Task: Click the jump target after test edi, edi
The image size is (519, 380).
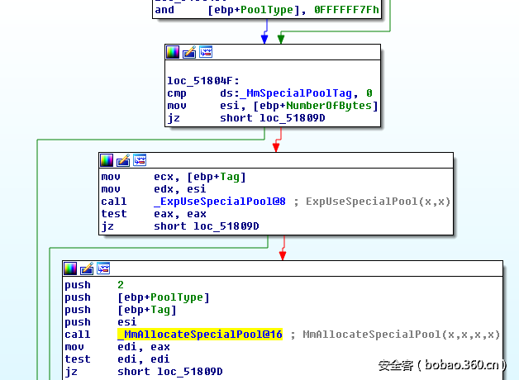Action: [x=190, y=372]
